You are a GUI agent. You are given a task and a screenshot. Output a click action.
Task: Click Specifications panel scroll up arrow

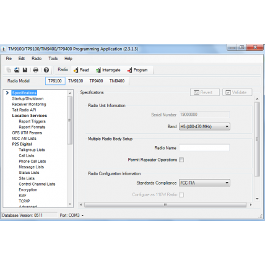coord(257,99)
